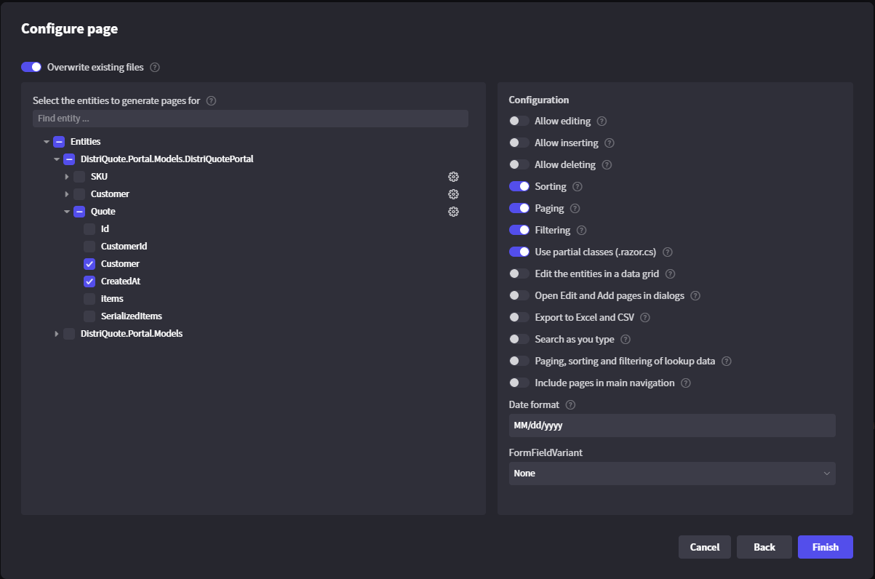Click help icon beside Select the entities label
This screenshot has width=875, height=579.
click(x=211, y=101)
